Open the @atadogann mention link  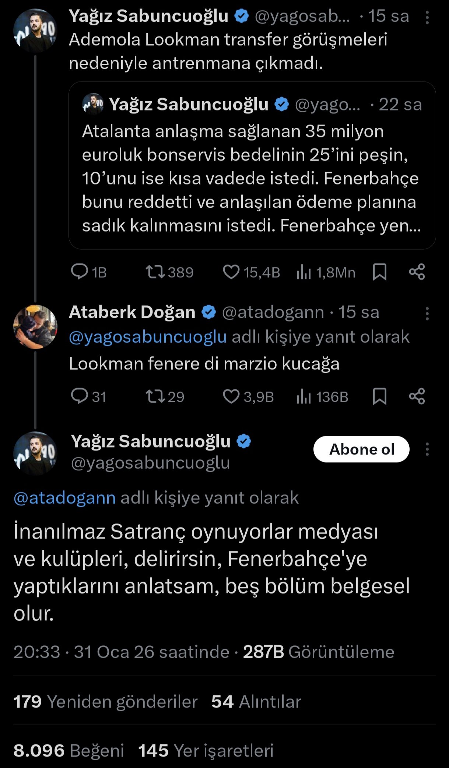[x=65, y=498]
